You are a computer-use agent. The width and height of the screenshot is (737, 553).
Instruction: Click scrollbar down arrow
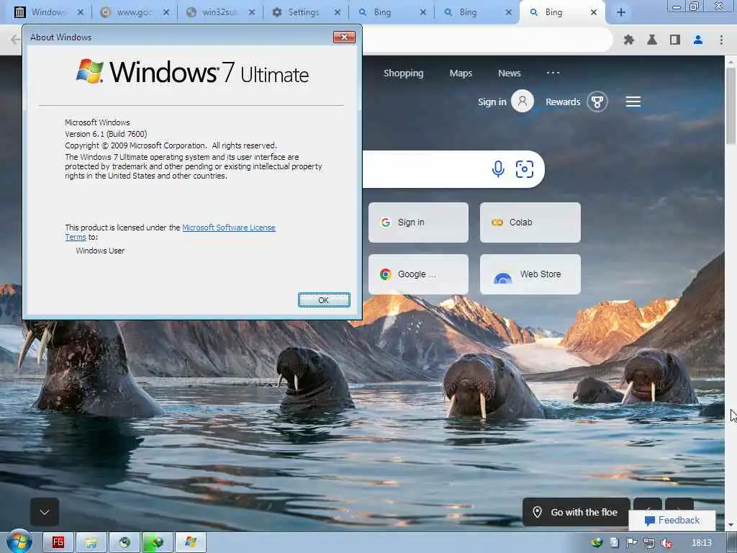coord(731,525)
